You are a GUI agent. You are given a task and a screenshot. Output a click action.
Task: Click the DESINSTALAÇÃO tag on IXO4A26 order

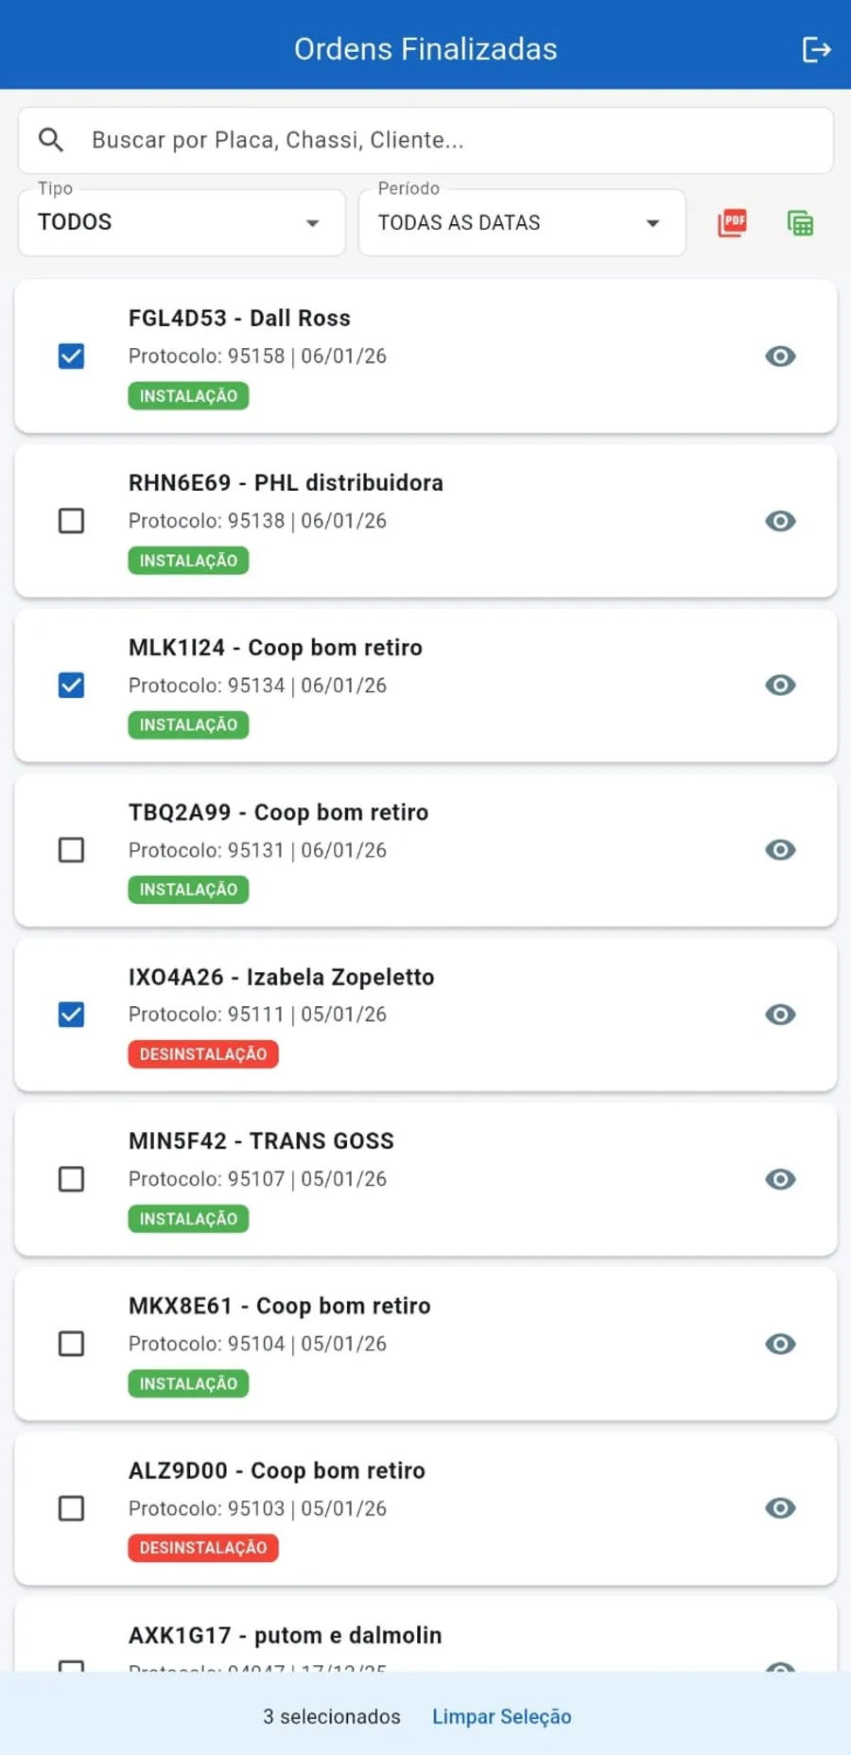point(203,1054)
